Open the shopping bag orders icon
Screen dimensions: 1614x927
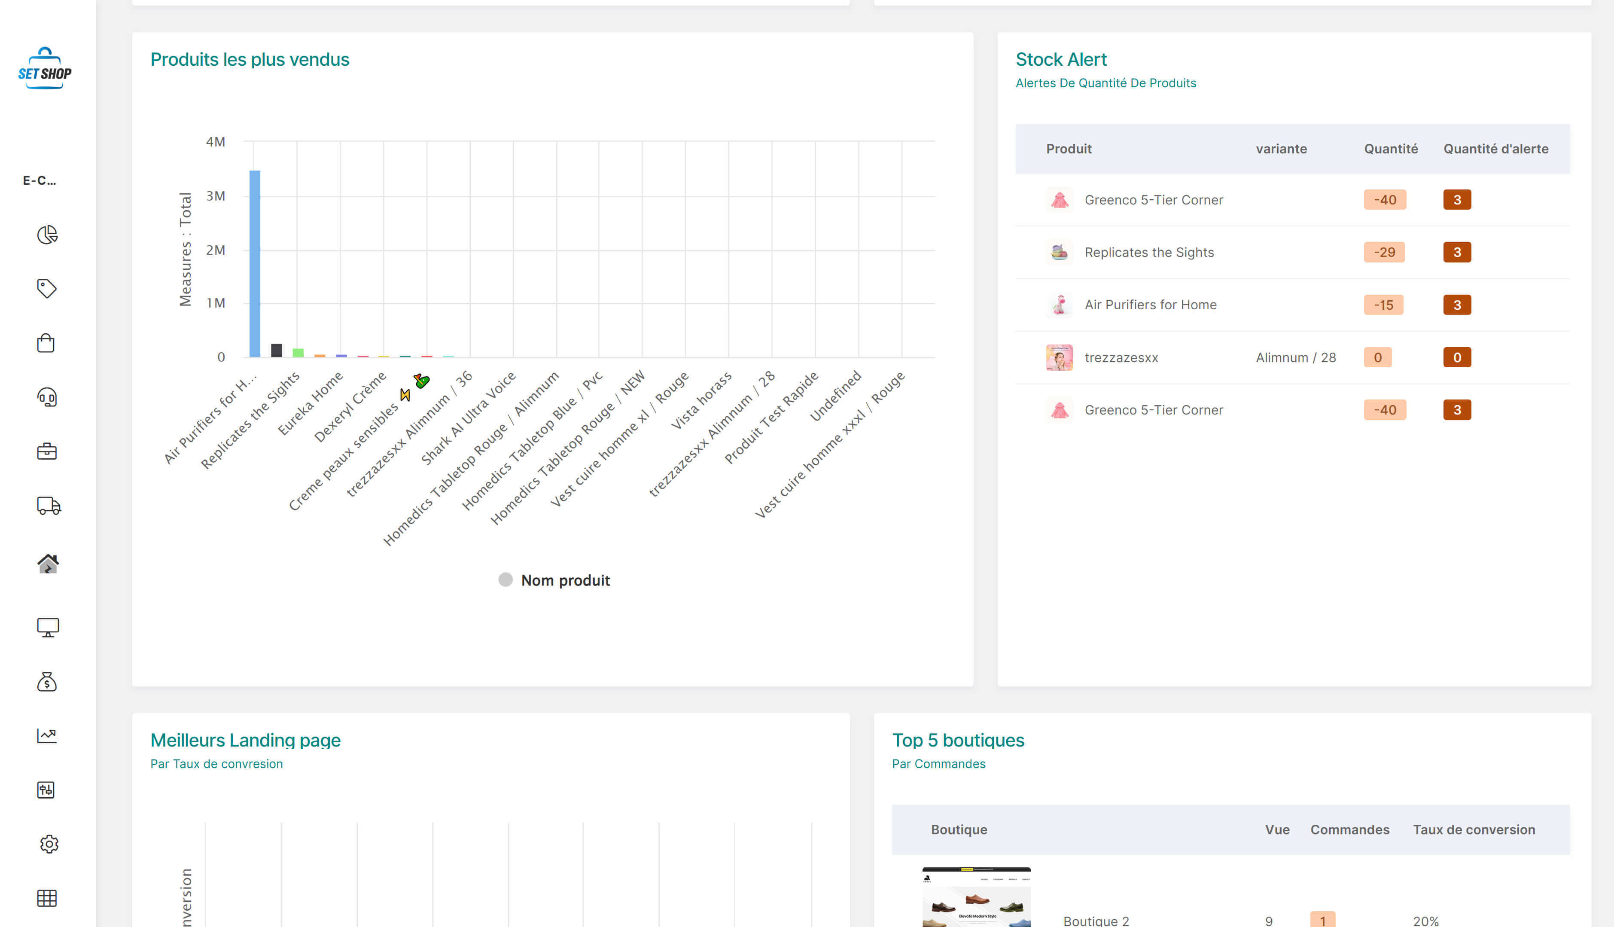pos(47,342)
